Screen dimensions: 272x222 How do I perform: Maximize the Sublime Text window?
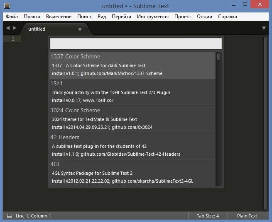coord(245,4)
